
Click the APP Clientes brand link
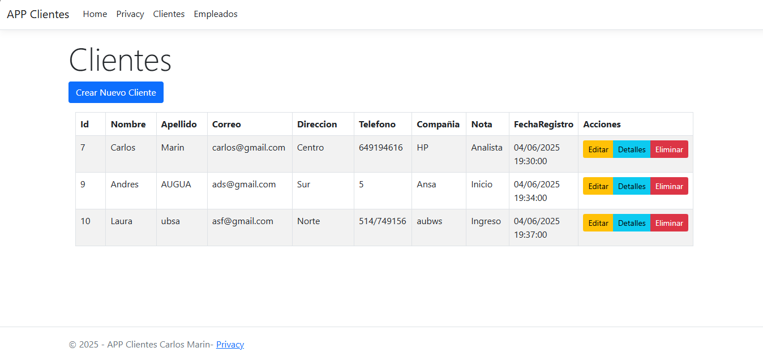pyautogui.click(x=37, y=14)
